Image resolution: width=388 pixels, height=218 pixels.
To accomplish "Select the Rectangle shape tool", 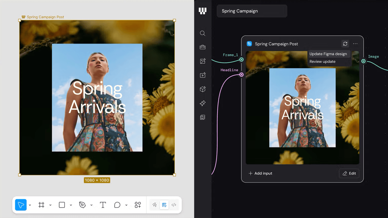I will 62,205.
